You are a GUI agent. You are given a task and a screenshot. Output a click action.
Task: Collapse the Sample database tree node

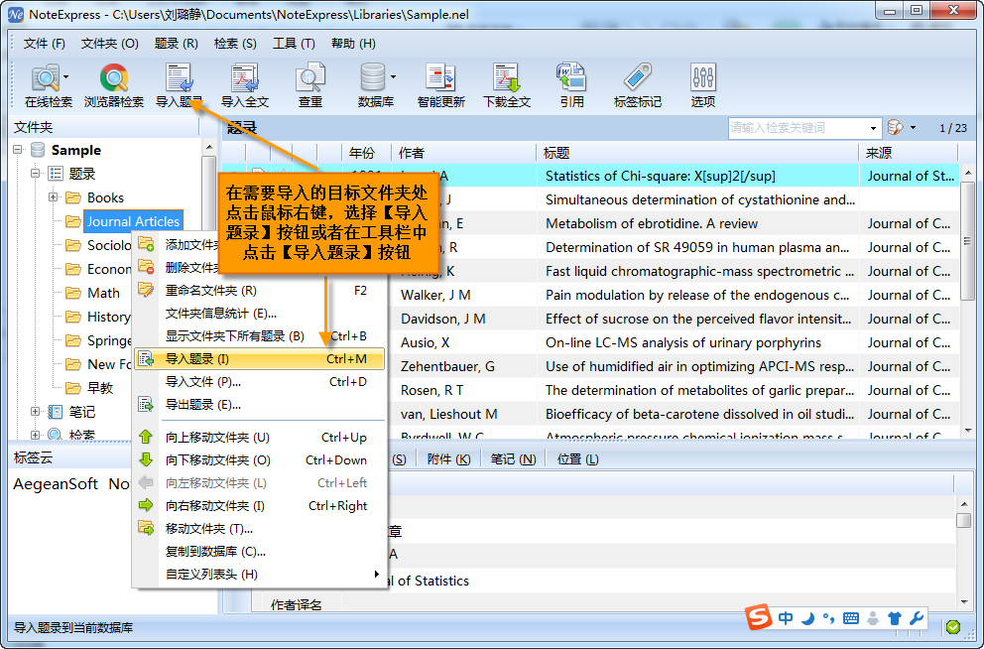point(18,150)
